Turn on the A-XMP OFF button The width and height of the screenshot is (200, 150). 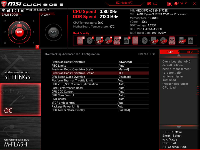point(53,32)
